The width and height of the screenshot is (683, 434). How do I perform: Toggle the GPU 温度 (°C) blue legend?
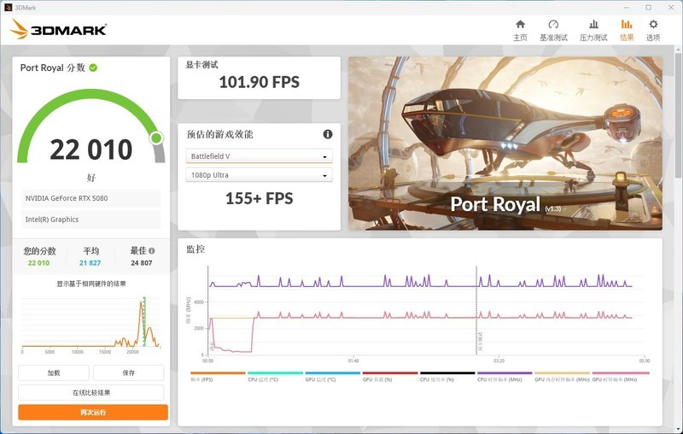tap(332, 377)
